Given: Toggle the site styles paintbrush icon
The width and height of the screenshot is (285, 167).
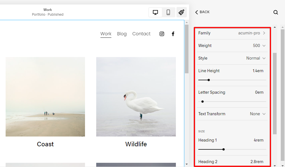Looking at the screenshot, I should (x=181, y=12).
